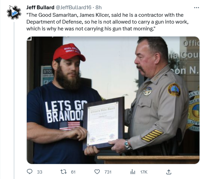Open the @JeffBullard16 handle link

[x=73, y=8]
